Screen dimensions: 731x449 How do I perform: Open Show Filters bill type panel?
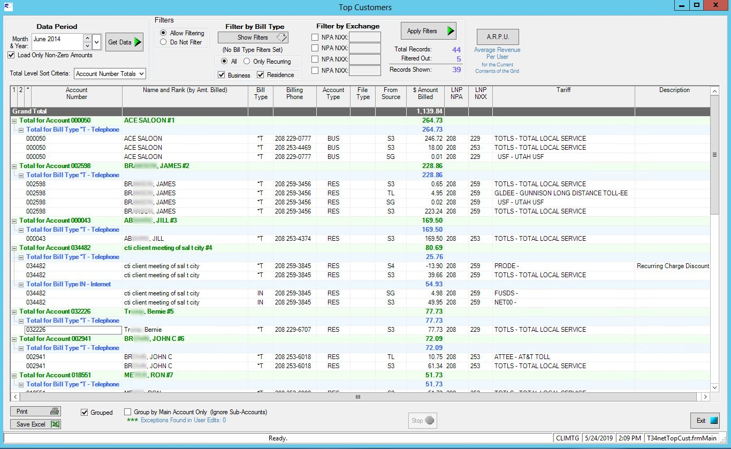253,37
